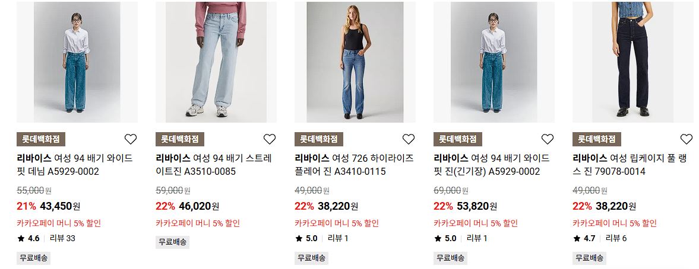Open title link for wide fit denim A5929-0002

click(75, 165)
